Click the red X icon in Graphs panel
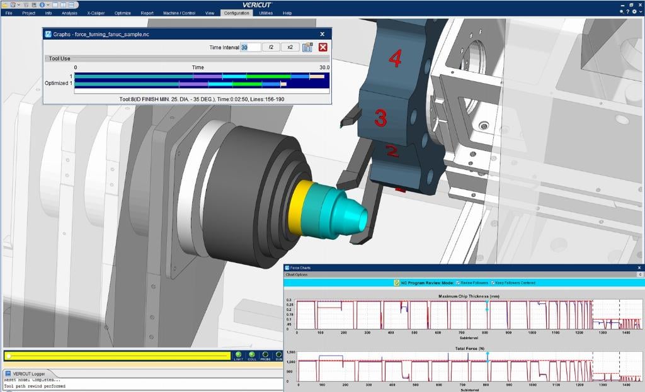The image size is (645, 392). pos(323,47)
